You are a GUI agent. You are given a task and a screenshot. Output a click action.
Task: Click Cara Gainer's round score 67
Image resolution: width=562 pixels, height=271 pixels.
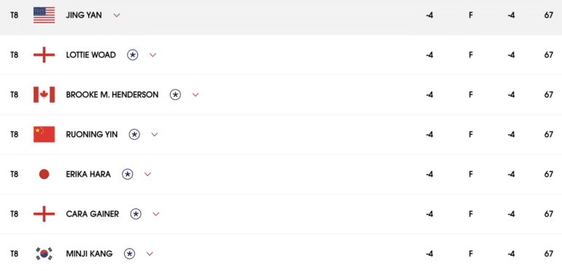click(x=548, y=213)
